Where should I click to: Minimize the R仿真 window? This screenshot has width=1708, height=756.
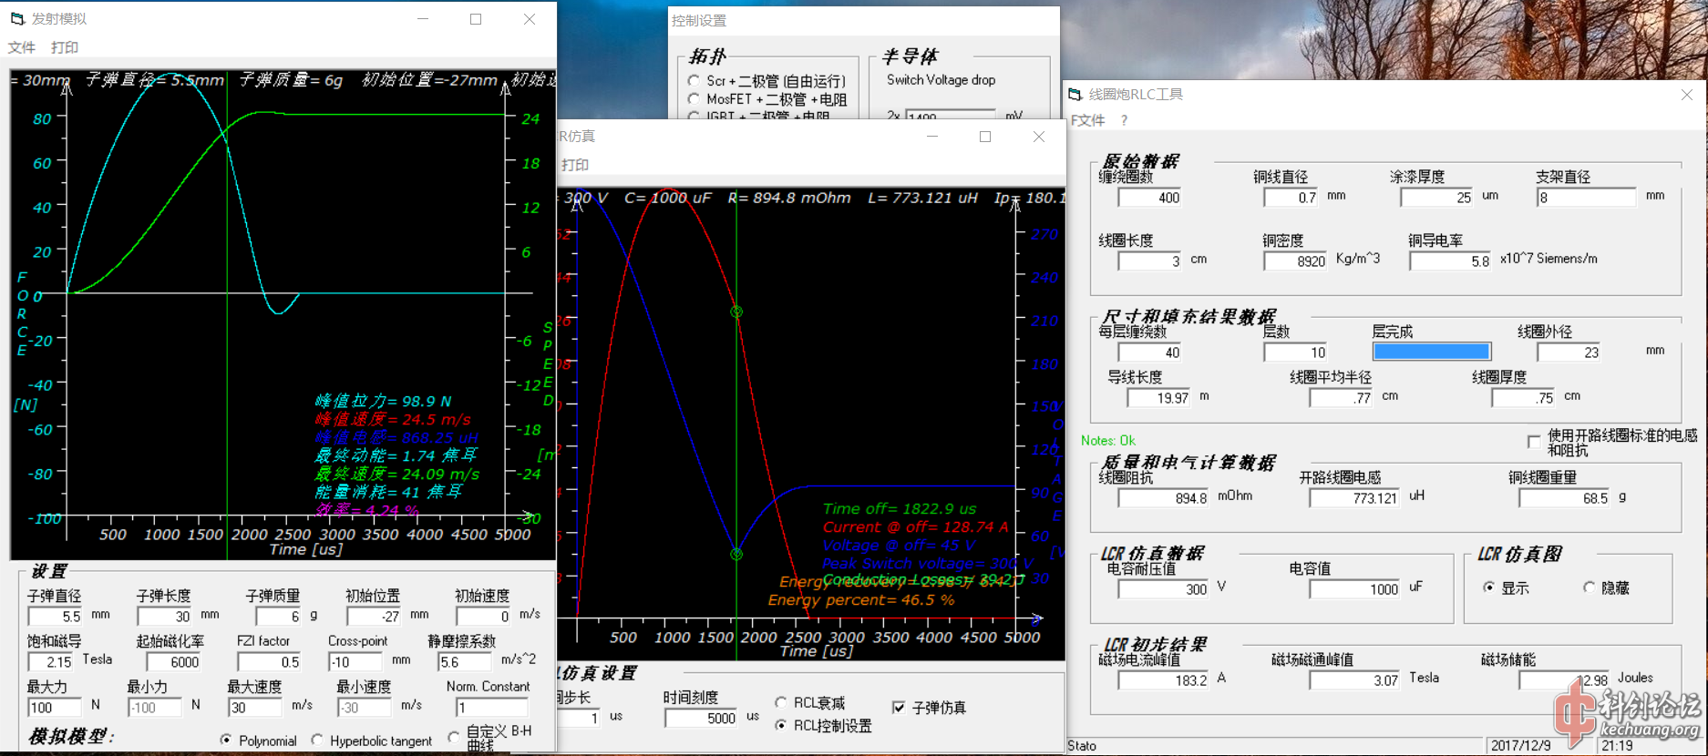(932, 137)
